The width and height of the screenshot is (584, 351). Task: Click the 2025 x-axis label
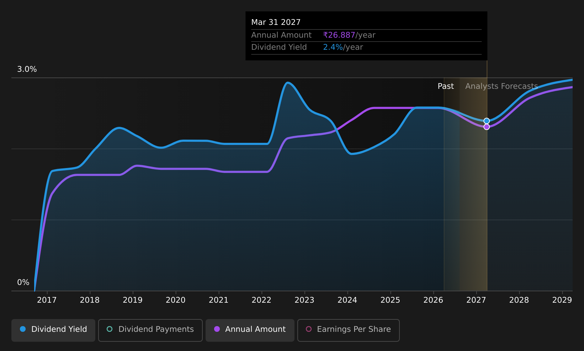[391, 300]
